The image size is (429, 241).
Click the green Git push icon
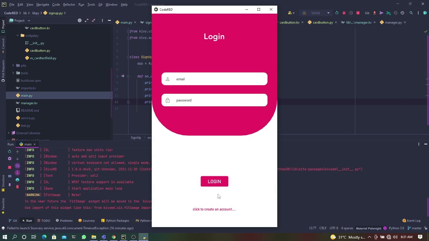pos(388,13)
